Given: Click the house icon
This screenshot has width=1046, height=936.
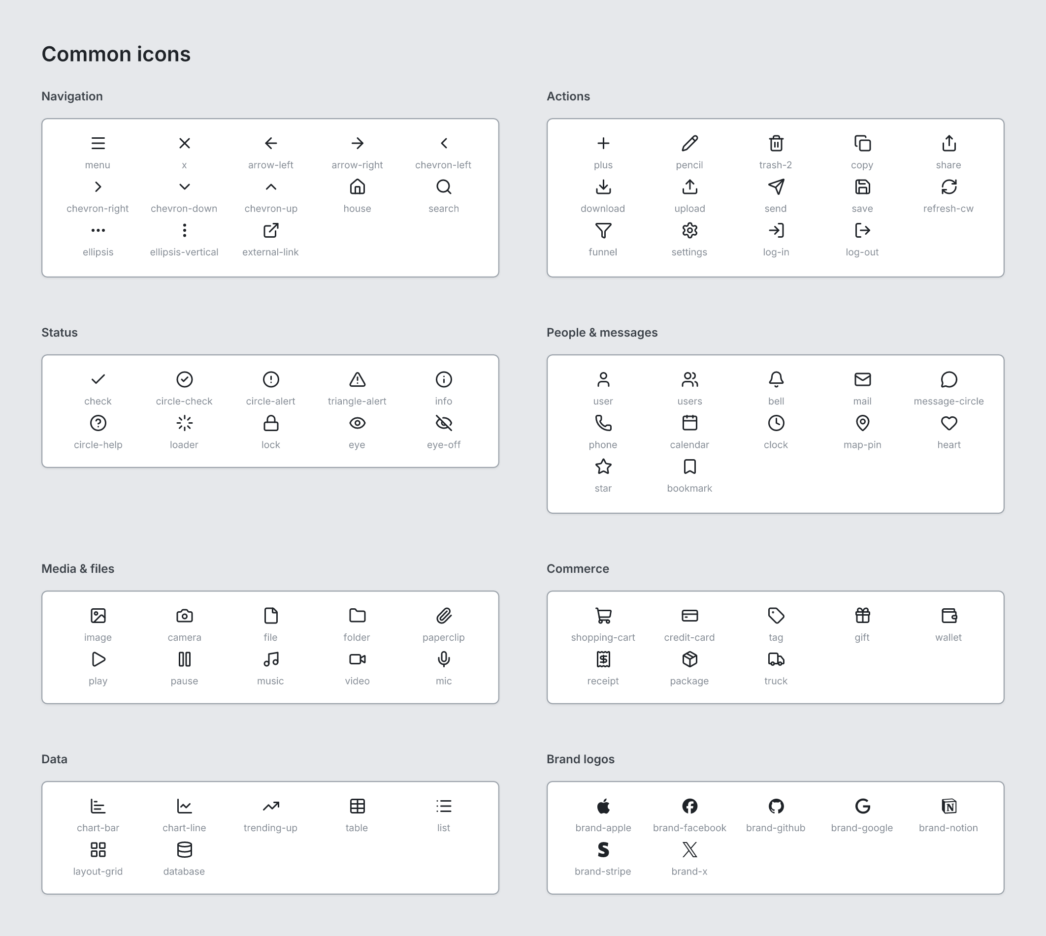Looking at the screenshot, I should (357, 187).
